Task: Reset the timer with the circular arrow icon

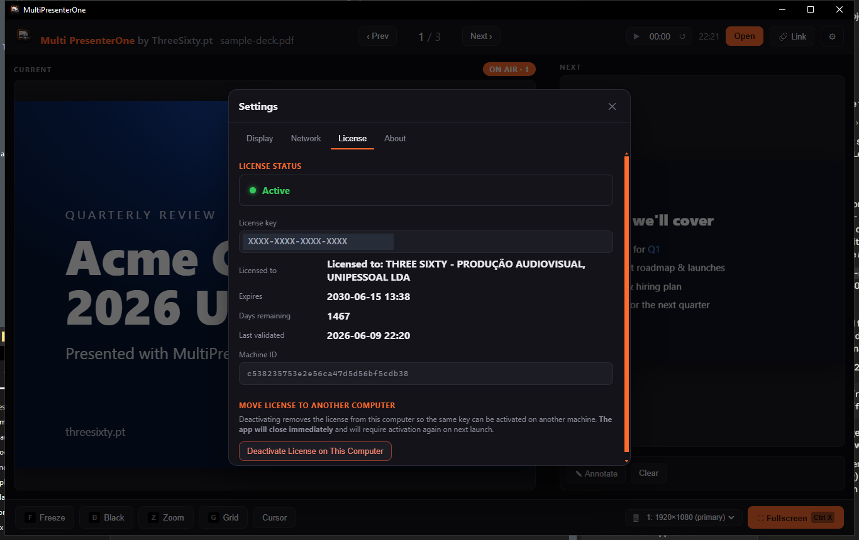Action: (x=683, y=36)
